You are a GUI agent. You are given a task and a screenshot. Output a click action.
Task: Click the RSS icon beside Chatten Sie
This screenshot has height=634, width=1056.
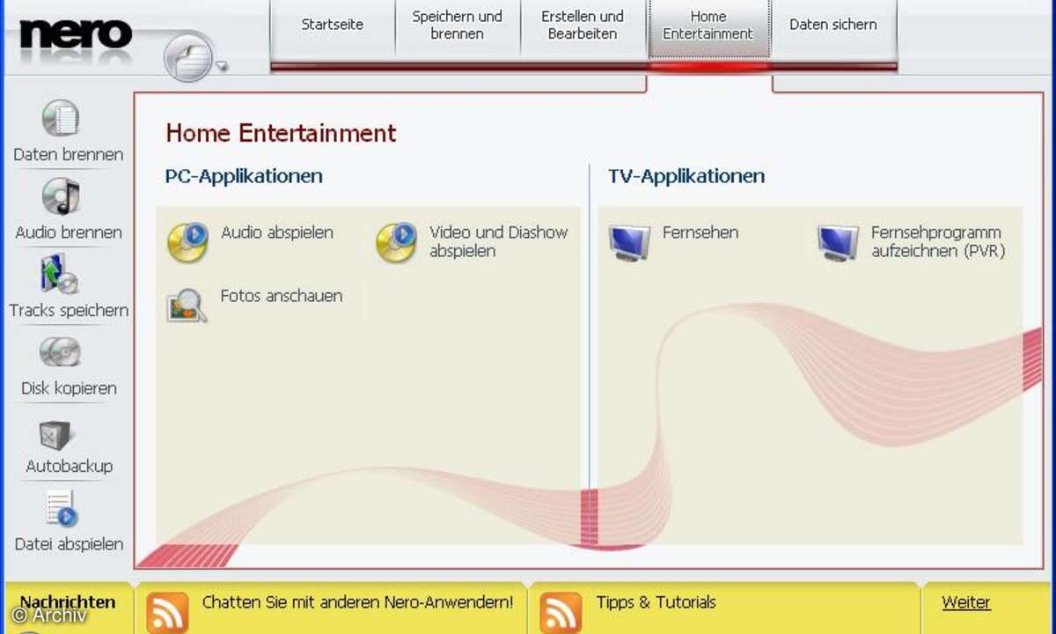point(167,613)
